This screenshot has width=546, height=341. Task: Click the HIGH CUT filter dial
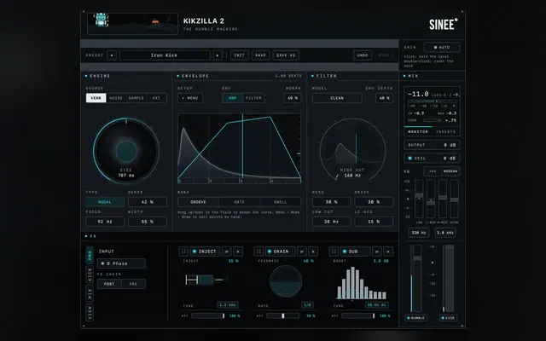(352, 150)
